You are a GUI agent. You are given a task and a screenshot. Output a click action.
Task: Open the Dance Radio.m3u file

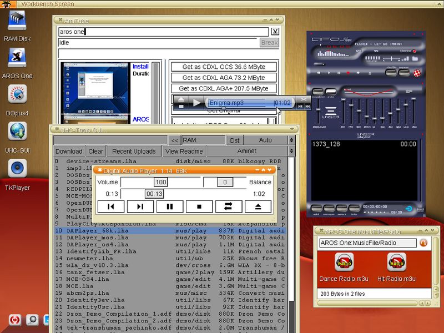(x=344, y=262)
